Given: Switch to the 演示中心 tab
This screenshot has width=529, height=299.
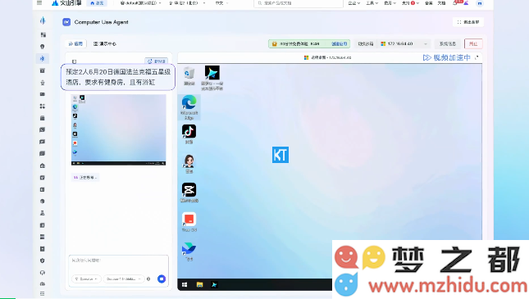Looking at the screenshot, I should click(105, 43).
